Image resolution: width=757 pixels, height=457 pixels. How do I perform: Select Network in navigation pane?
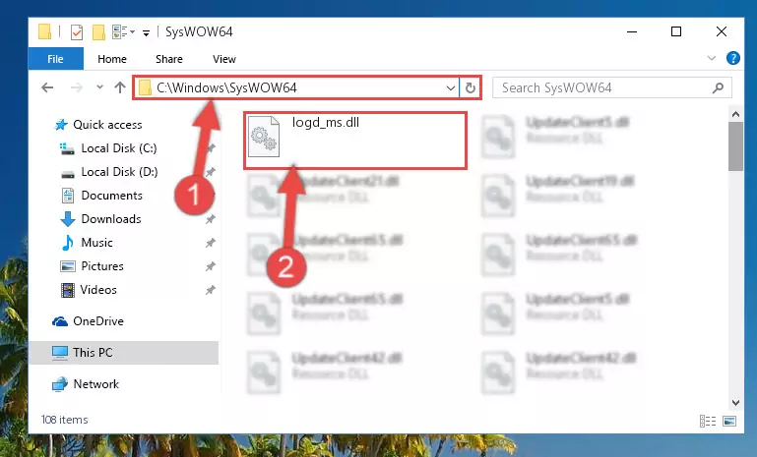click(96, 384)
